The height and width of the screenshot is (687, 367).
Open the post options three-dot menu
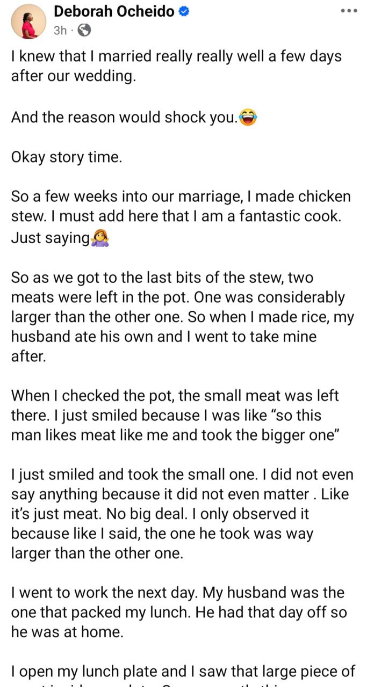coord(349,12)
